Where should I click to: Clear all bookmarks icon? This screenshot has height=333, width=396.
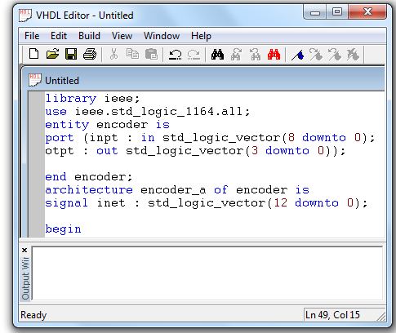pyautogui.click(x=353, y=55)
